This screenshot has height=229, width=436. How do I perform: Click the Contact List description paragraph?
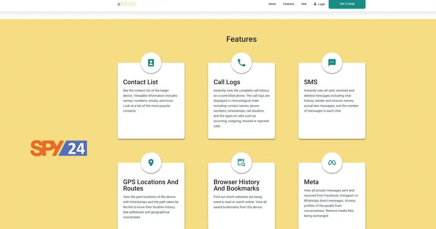point(150,101)
